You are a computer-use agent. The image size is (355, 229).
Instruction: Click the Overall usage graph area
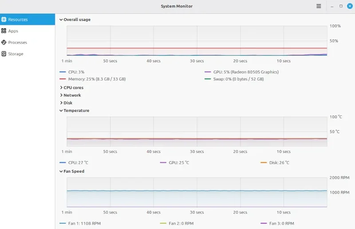(x=197, y=41)
